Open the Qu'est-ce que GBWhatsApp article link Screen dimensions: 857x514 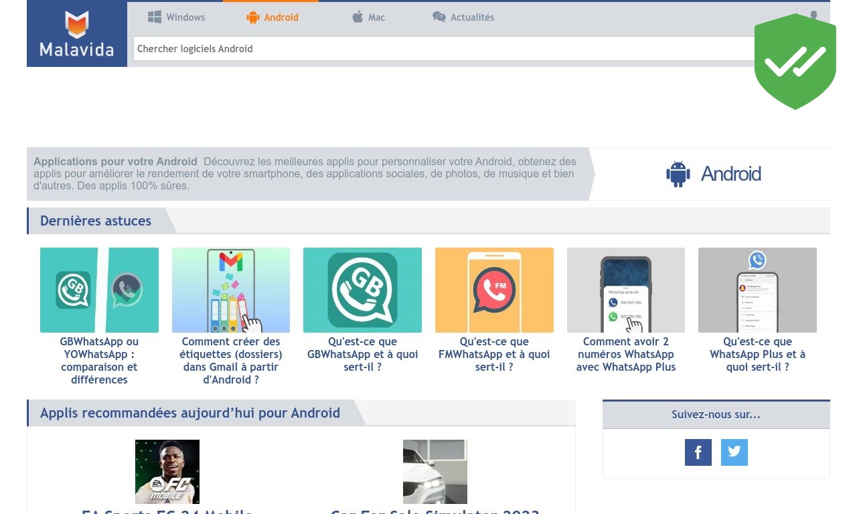pos(362,355)
